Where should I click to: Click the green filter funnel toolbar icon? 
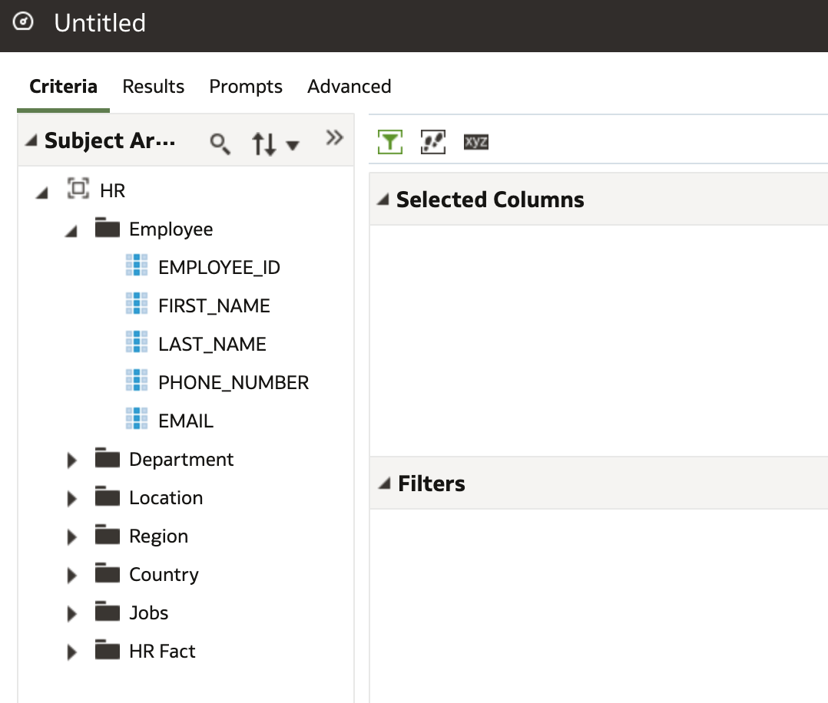pos(390,142)
